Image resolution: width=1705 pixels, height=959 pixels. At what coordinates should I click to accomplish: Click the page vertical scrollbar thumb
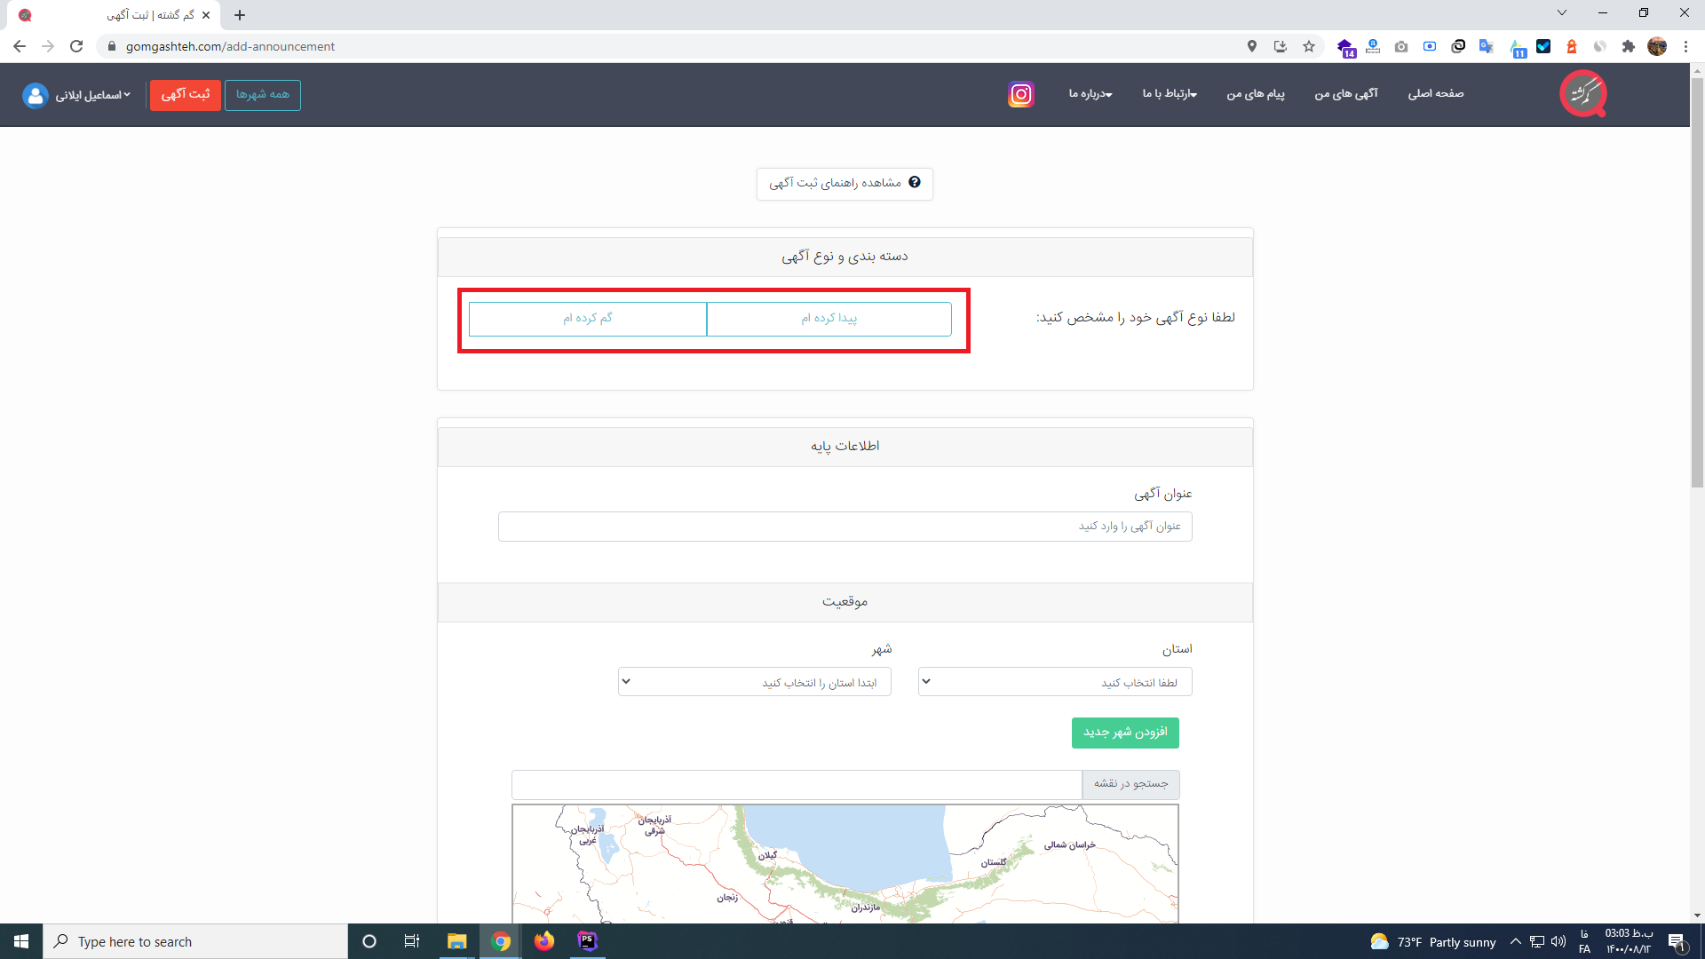(1697, 282)
